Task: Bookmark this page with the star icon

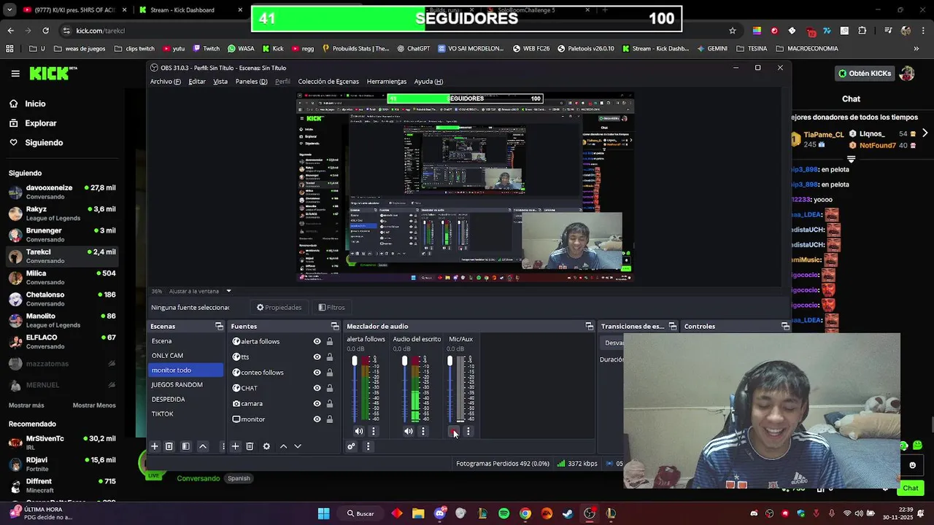Action: 733,31
